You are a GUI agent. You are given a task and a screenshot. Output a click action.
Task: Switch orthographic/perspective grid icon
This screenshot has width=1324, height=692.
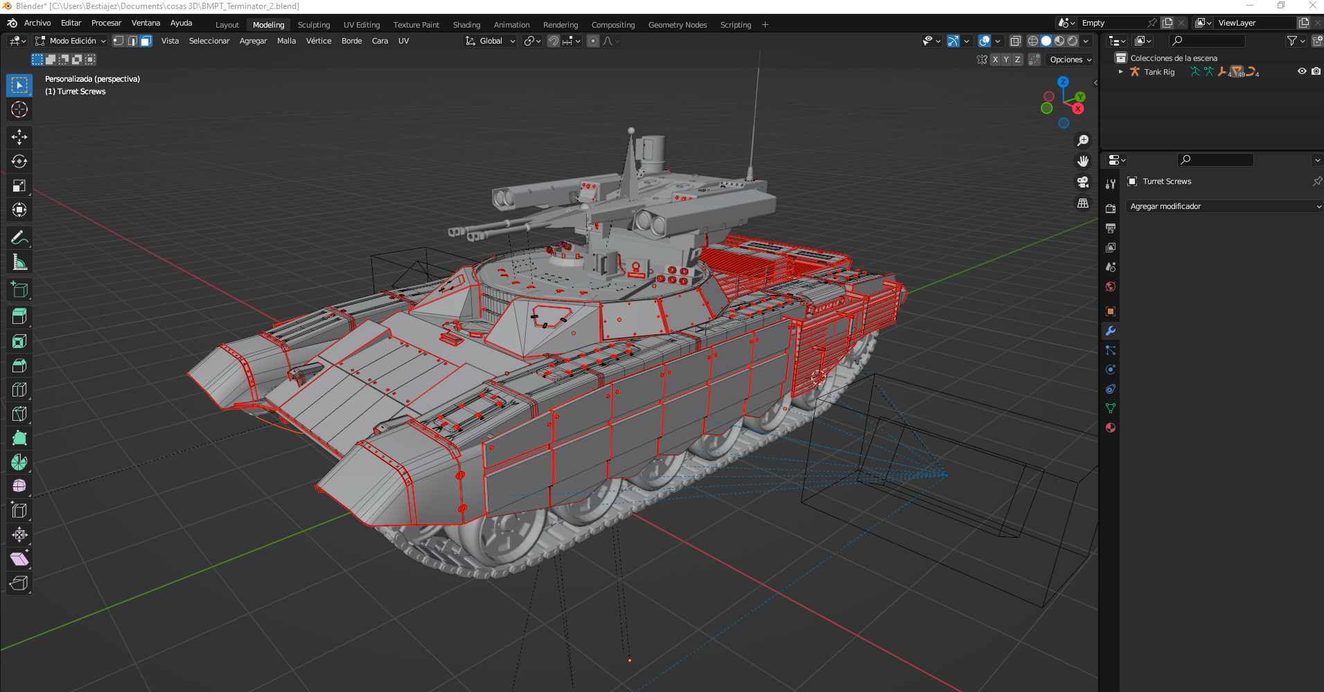click(1083, 203)
